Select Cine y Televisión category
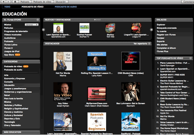194x135 pixels. 12,125
